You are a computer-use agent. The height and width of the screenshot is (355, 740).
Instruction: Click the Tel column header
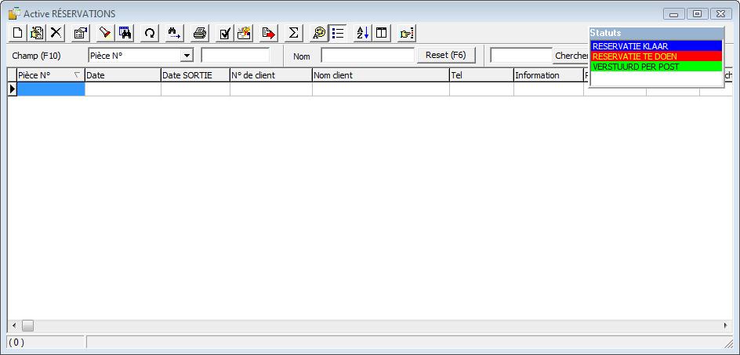481,75
